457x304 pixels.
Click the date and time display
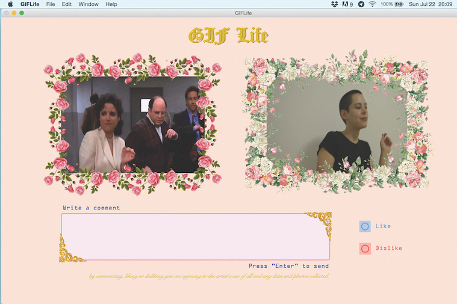431,4
